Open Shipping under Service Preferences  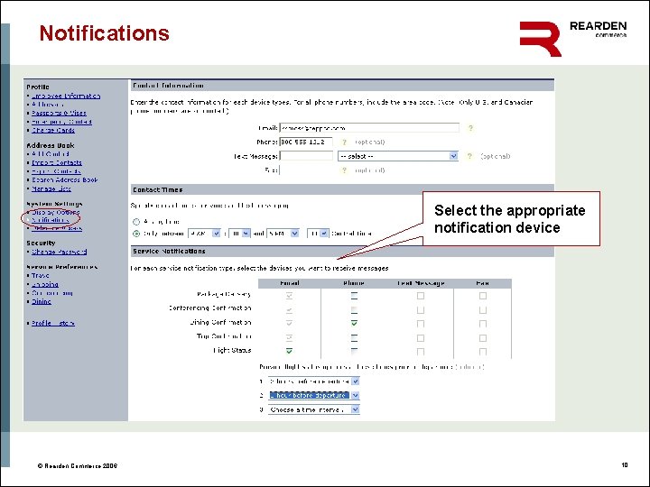click(x=45, y=284)
